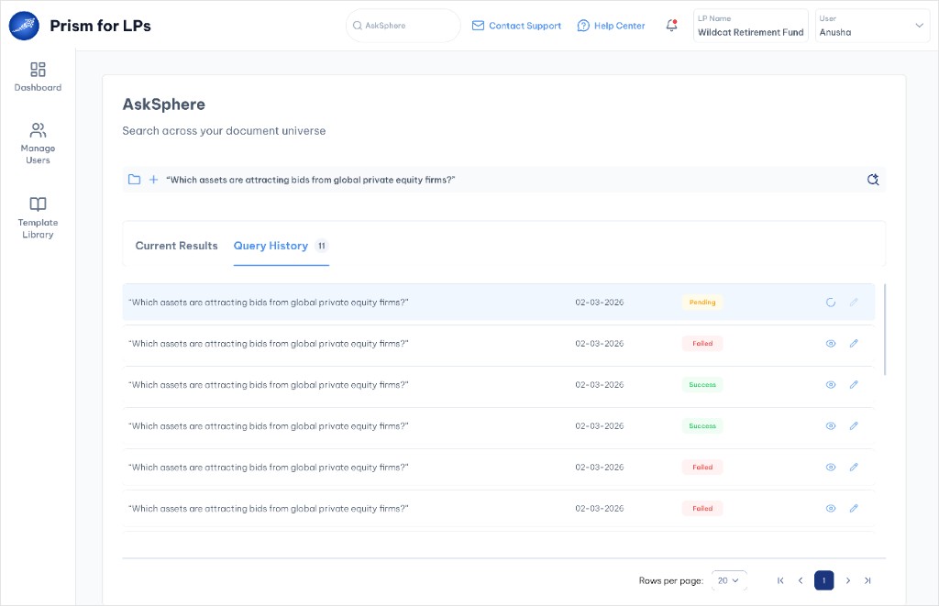
Task: View the first Failed query using eye icon
Action: pos(831,344)
